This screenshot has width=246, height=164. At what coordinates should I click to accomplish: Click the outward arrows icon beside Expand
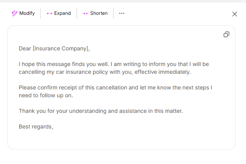point(50,14)
